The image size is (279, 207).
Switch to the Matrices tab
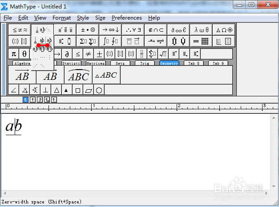[96, 63]
